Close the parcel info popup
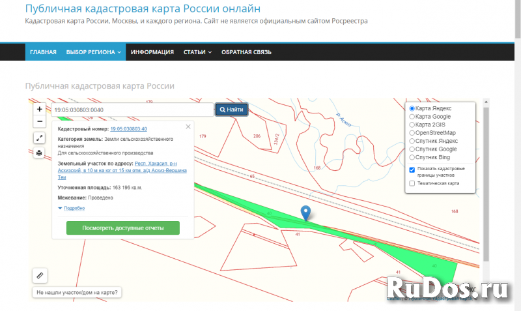This screenshot has width=521, height=311. click(x=188, y=126)
